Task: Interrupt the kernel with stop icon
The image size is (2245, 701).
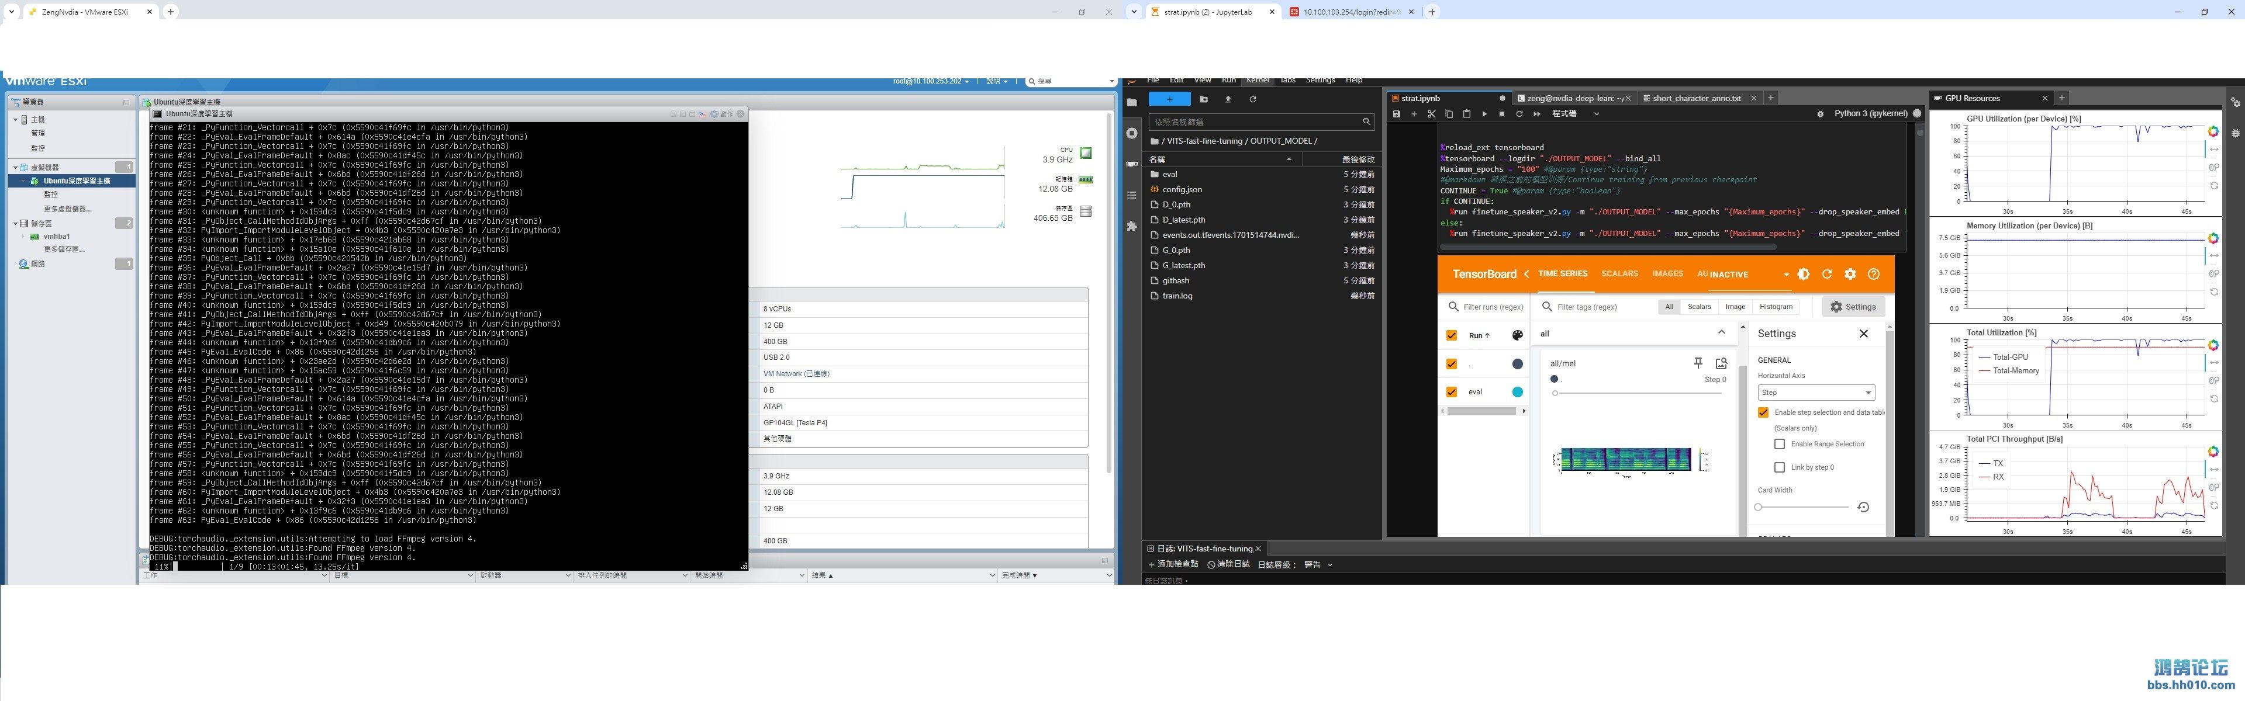Action: (x=1501, y=114)
